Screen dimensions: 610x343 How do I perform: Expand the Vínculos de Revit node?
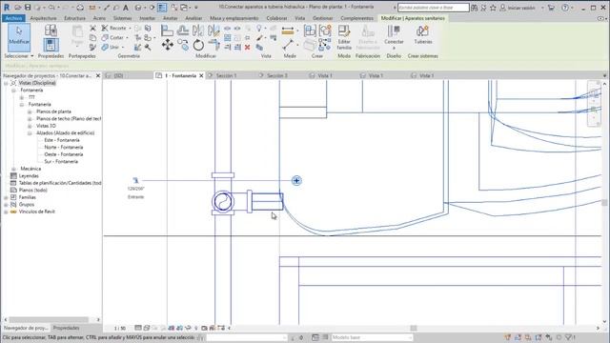[x=6, y=212]
